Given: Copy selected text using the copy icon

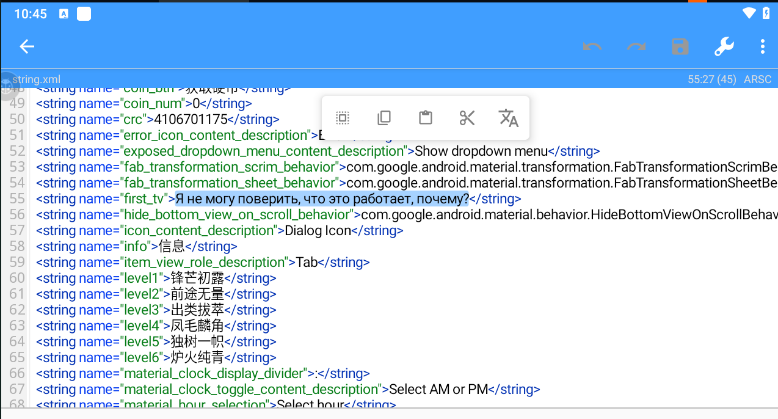Looking at the screenshot, I should [384, 118].
